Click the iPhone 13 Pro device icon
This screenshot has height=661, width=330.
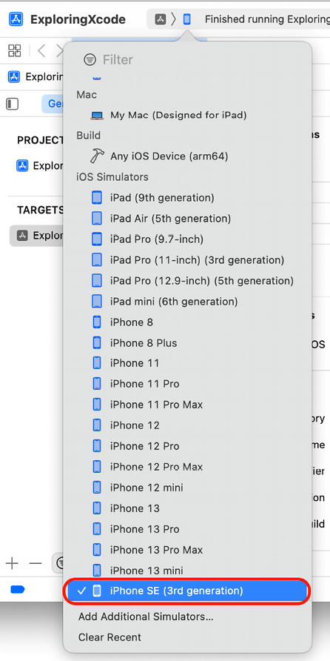97,529
